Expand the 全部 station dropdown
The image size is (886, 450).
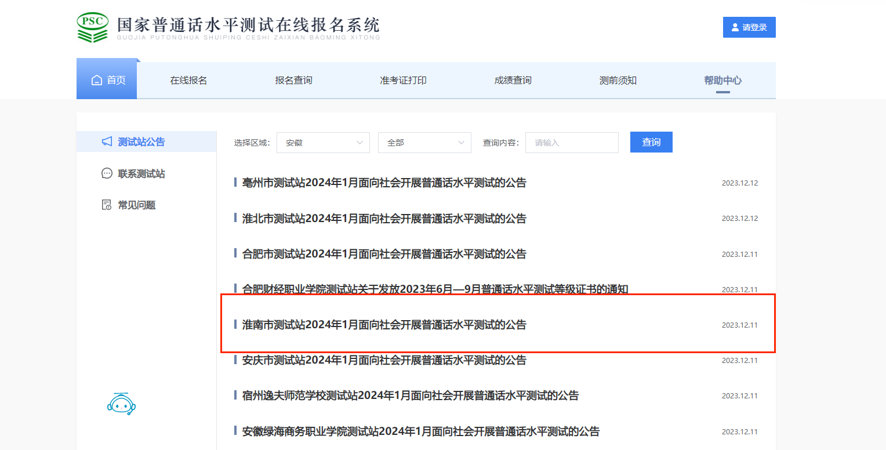click(x=424, y=143)
